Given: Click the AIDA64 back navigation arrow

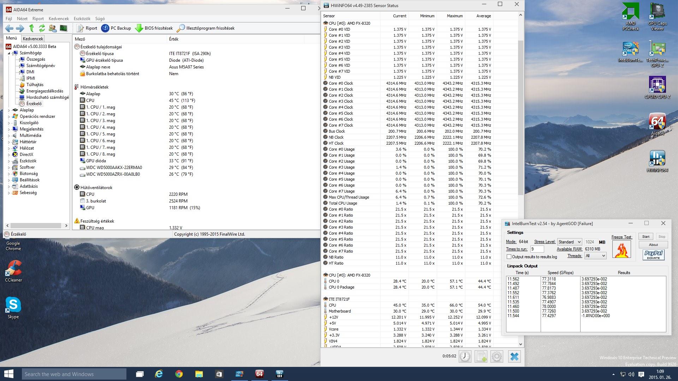Looking at the screenshot, I should coord(10,28).
